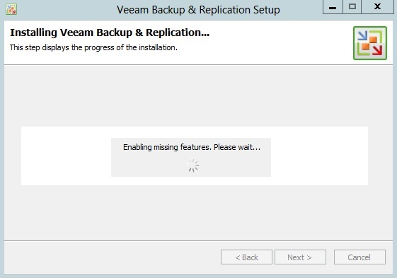The image size is (397, 280).
Task: Click the 'This step displays the progress' text
Action: (93, 47)
